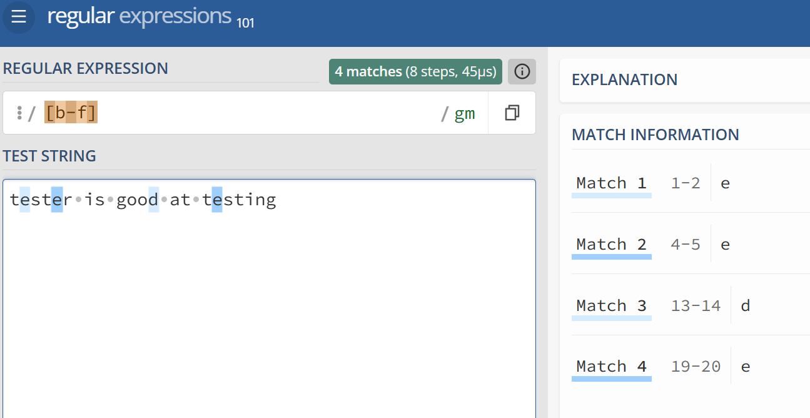Screen dimensions: 810x418
Task: Click the REGULAR EXPRESSION heading
Action: coord(85,68)
